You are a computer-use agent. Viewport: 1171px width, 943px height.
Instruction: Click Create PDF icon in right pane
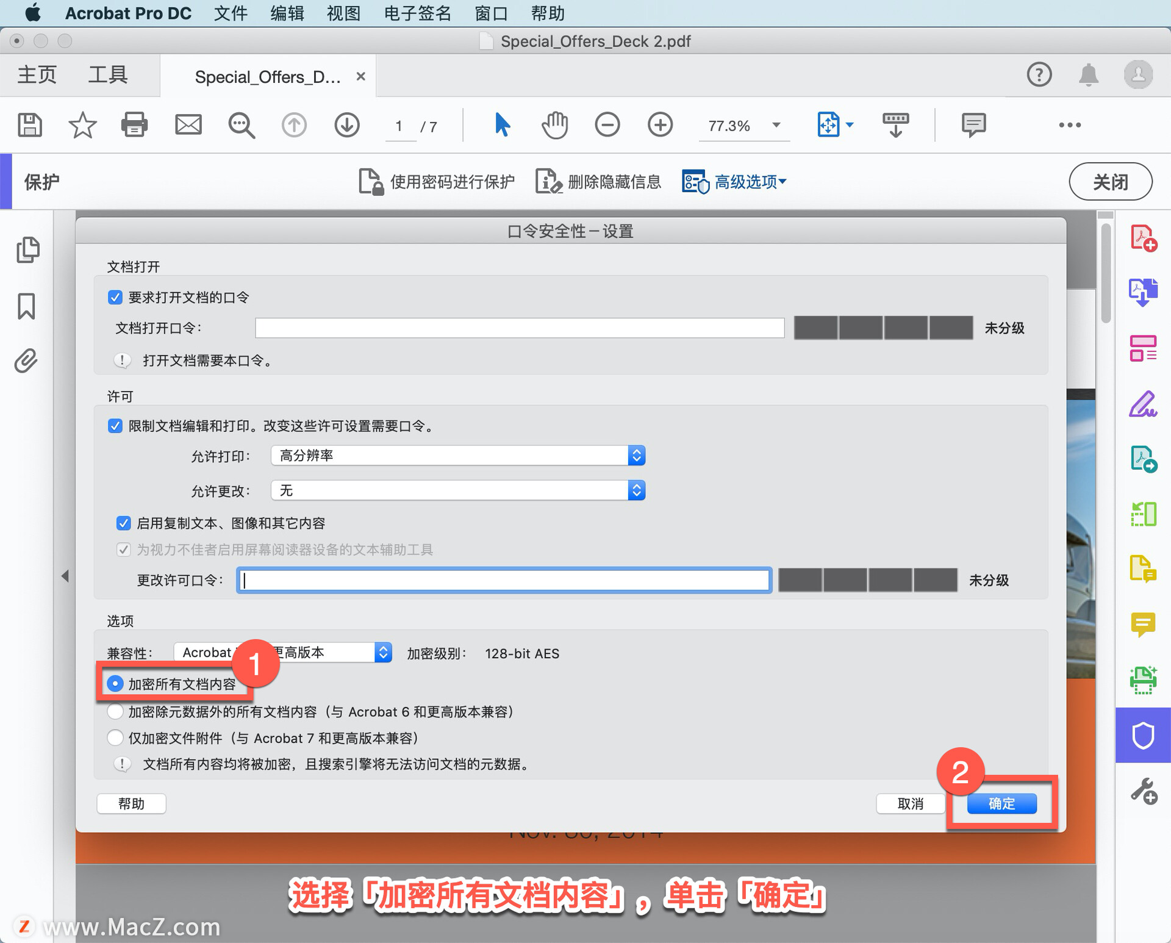pos(1143,238)
